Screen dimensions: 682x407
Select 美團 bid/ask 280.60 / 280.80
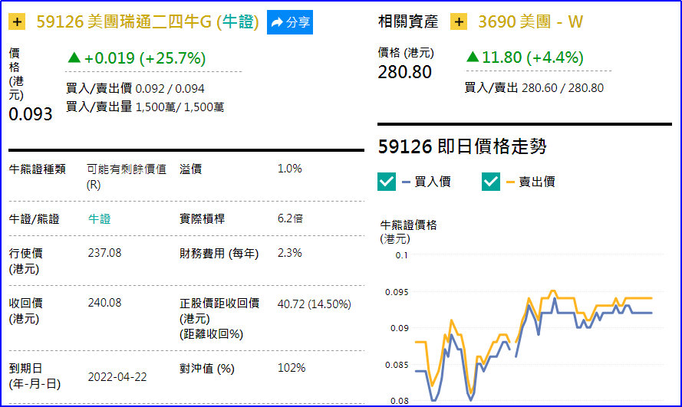562,87
